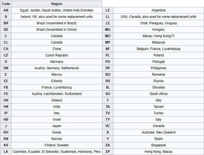Click the Colombia, Ecuador, El Salvador cell

pos(57,152)
